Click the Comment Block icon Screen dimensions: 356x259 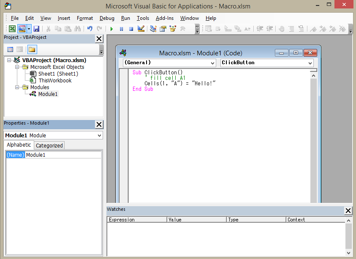tap(291, 29)
